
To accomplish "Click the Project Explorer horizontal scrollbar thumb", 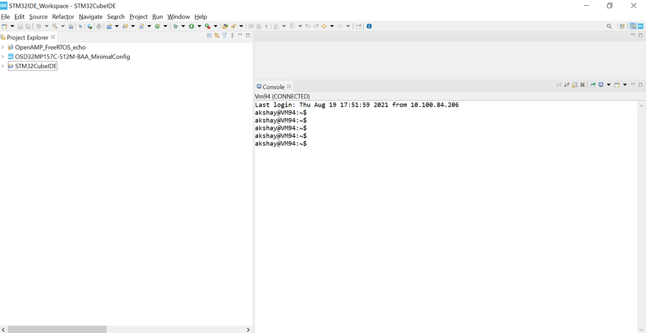I will click(57, 329).
